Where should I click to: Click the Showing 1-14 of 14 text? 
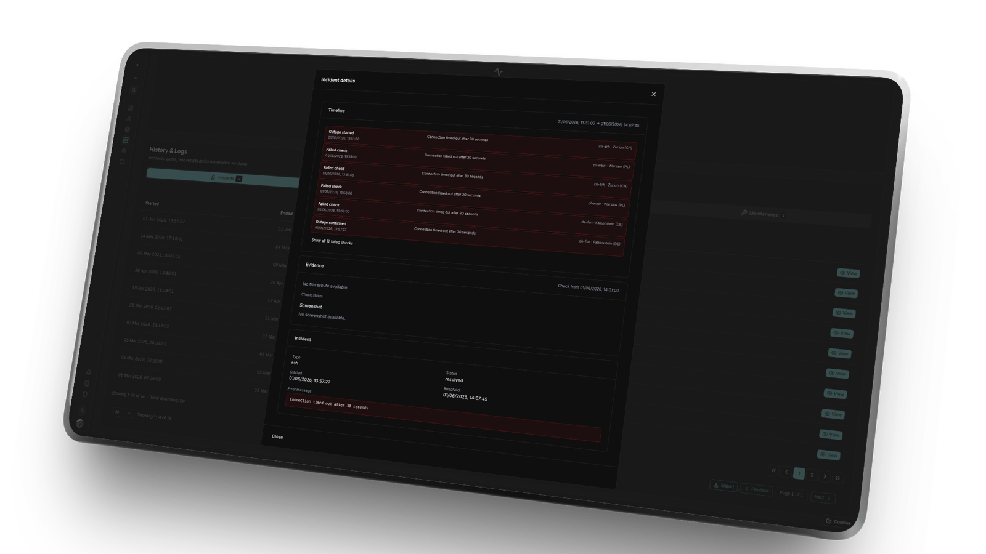pyautogui.click(x=154, y=416)
